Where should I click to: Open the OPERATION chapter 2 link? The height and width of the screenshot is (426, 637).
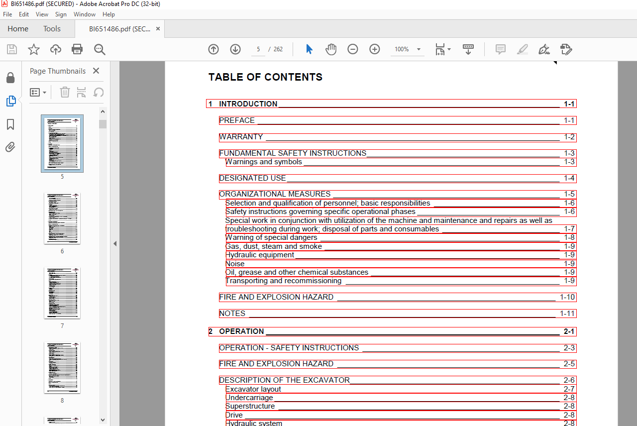tap(392, 331)
